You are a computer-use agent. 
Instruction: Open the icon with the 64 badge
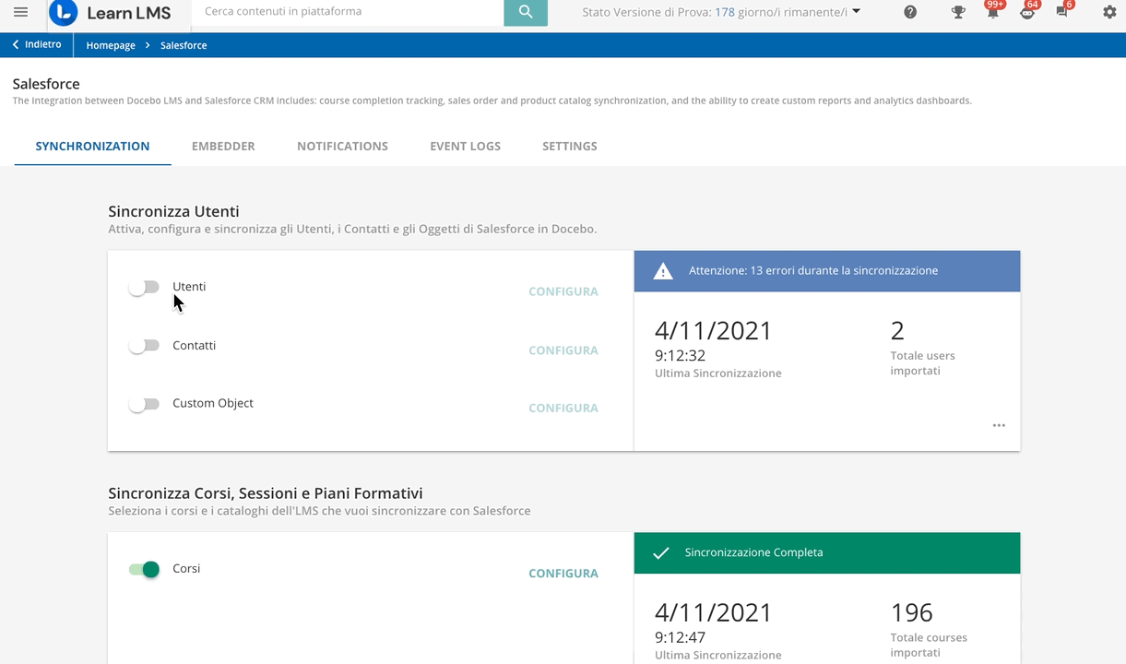point(1027,13)
